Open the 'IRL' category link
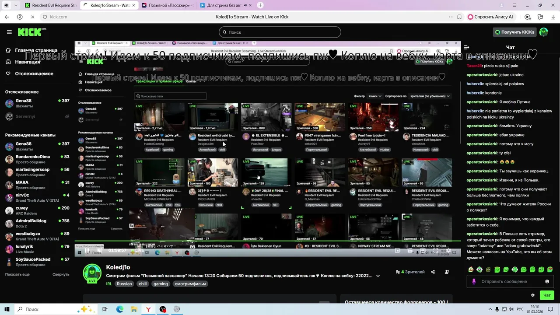Image resolution: width=560 pixels, height=315 pixels. 109,283
